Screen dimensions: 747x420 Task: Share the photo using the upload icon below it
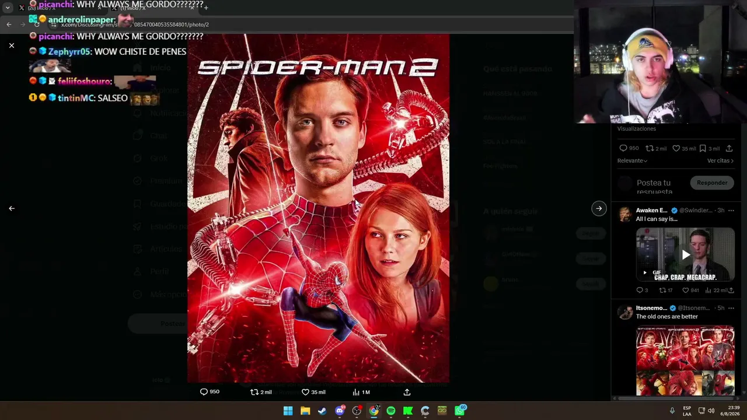coord(407,392)
